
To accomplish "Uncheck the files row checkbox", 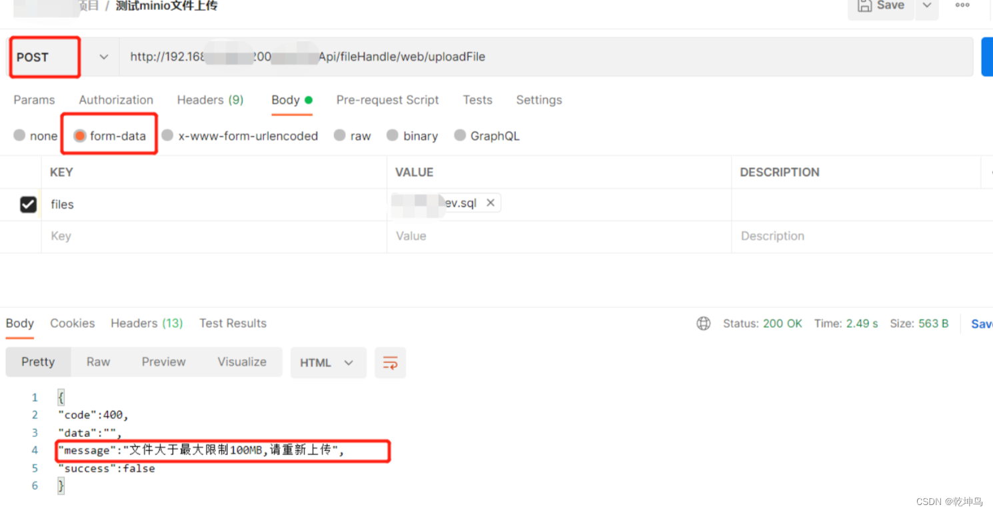I will [28, 205].
